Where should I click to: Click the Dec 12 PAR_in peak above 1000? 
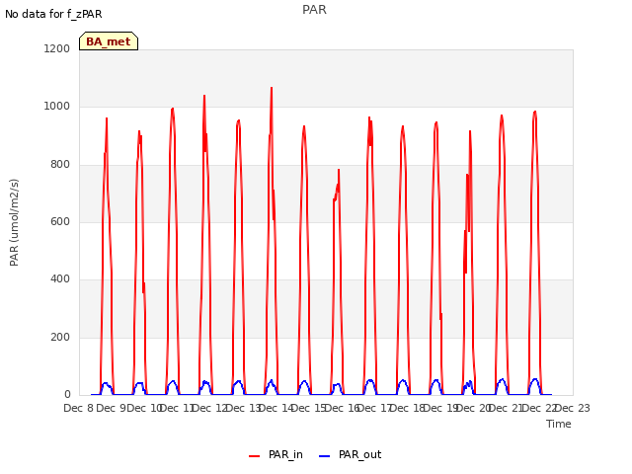coord(204,96)
